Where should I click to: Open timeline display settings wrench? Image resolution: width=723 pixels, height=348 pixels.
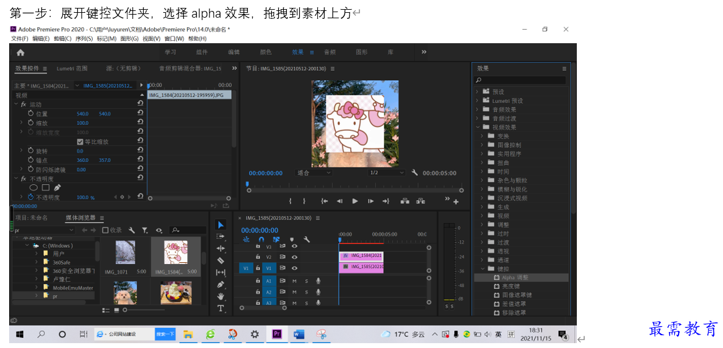pyautogui.click(x=306, y=239)
